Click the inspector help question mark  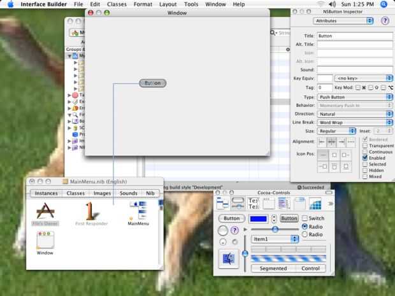pyautogui.click(x=385, y=20)
